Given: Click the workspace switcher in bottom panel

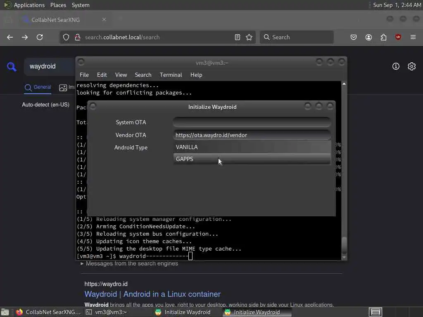Looking at the screenshot, I should 375,312.
